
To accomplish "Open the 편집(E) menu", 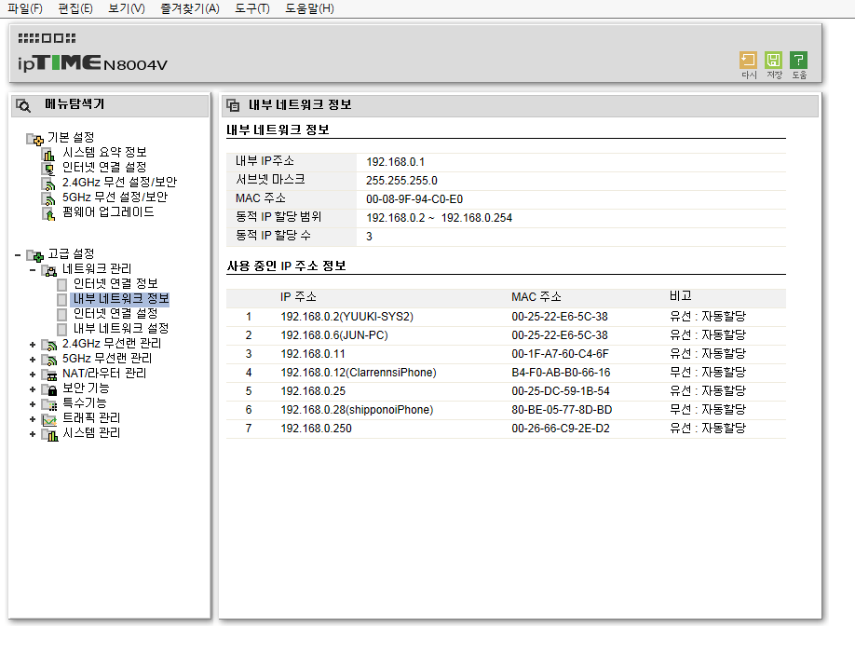I will pos(75,8).
